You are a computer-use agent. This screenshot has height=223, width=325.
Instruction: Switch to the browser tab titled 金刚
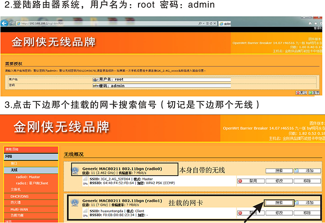[x=225, y=23]
